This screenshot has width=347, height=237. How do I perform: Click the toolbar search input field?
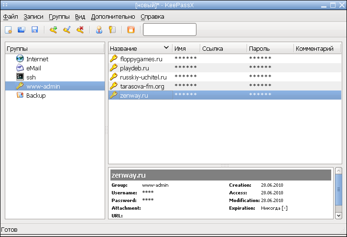169,30
